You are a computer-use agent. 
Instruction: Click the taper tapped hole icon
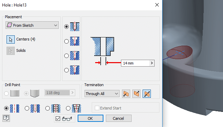[x=77, y=108]
